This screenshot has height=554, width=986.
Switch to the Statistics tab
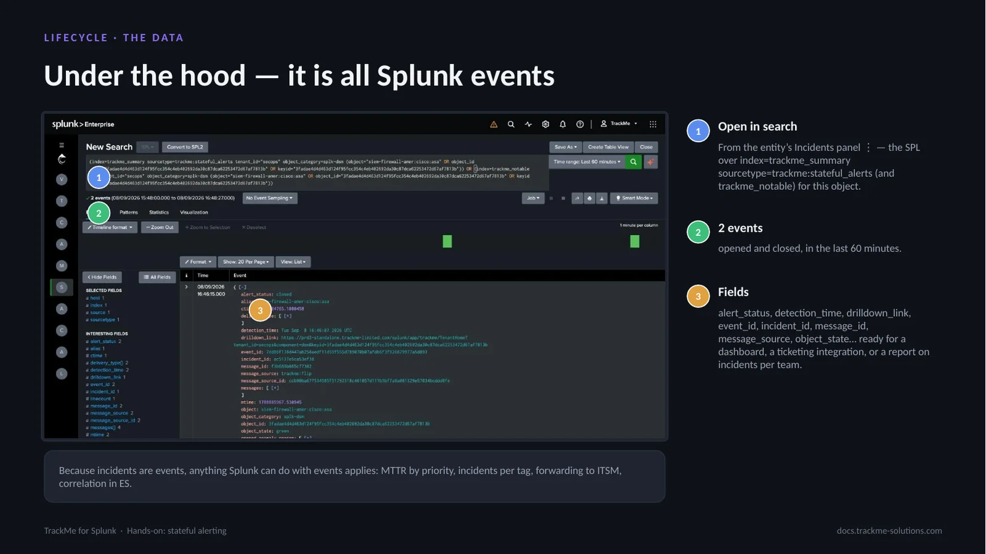coord(159,213)
